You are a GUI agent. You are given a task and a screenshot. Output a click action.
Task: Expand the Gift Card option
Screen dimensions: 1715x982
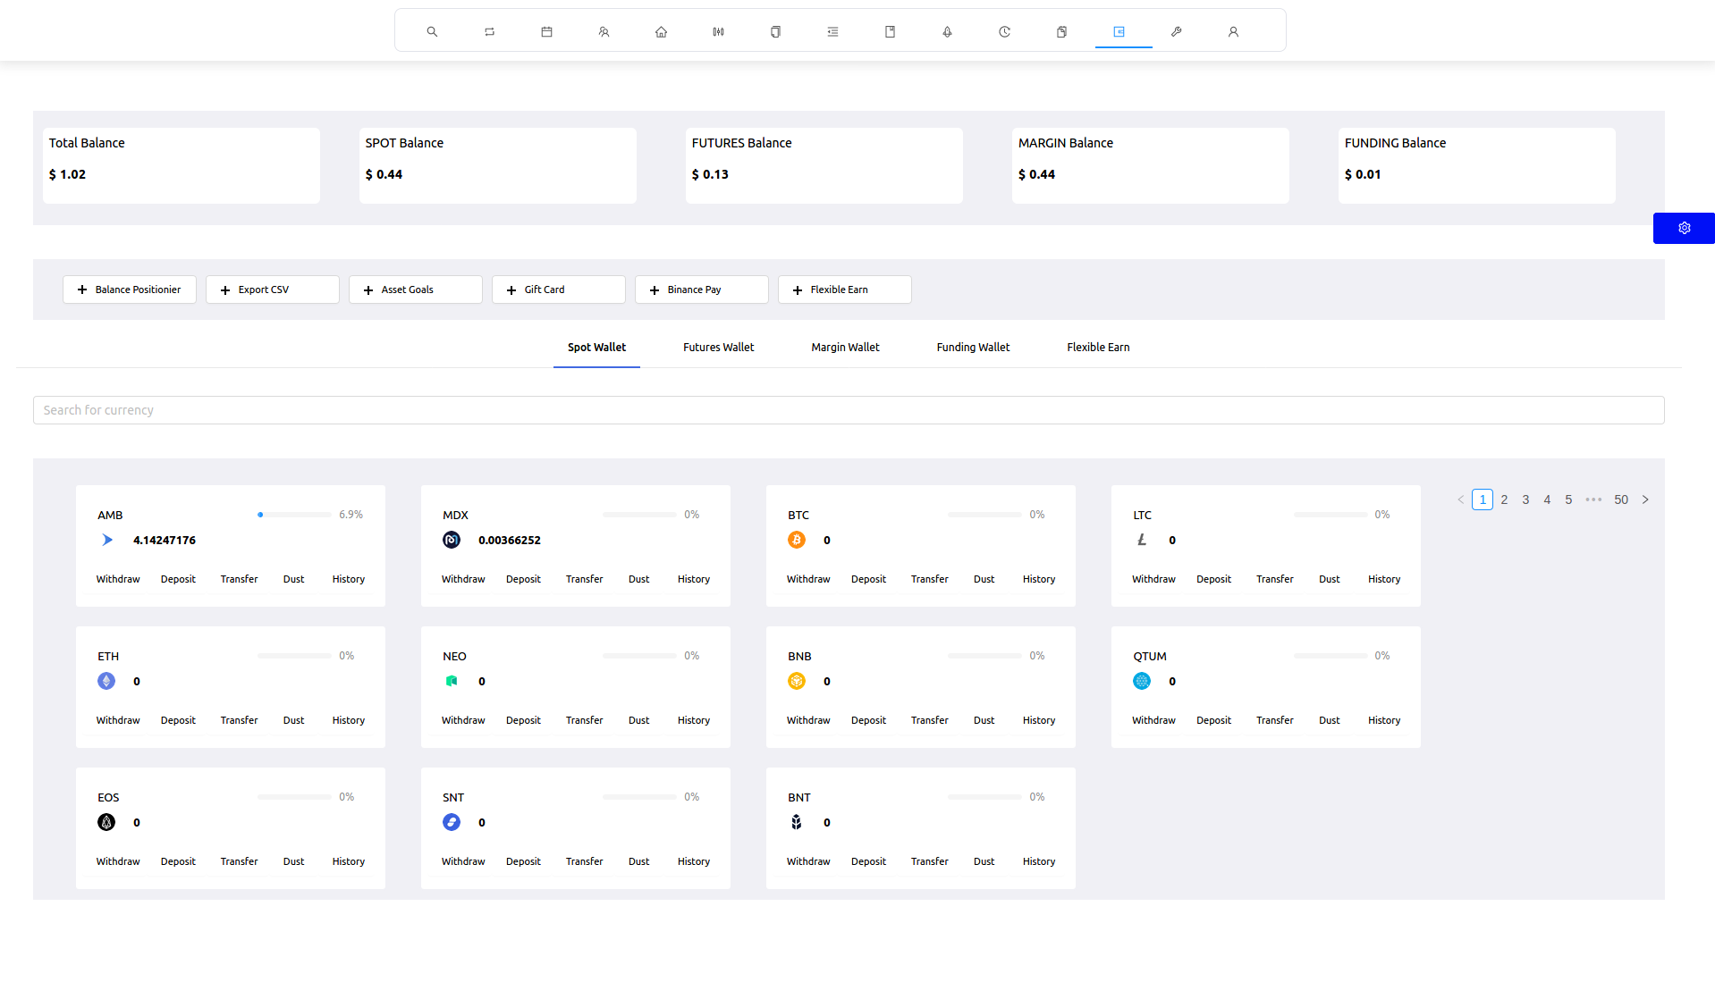[x=559, y=290]
